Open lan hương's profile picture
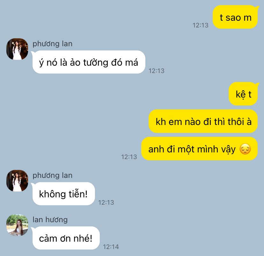The width and height of the screenshot is (264, 256). click(17, 225)
